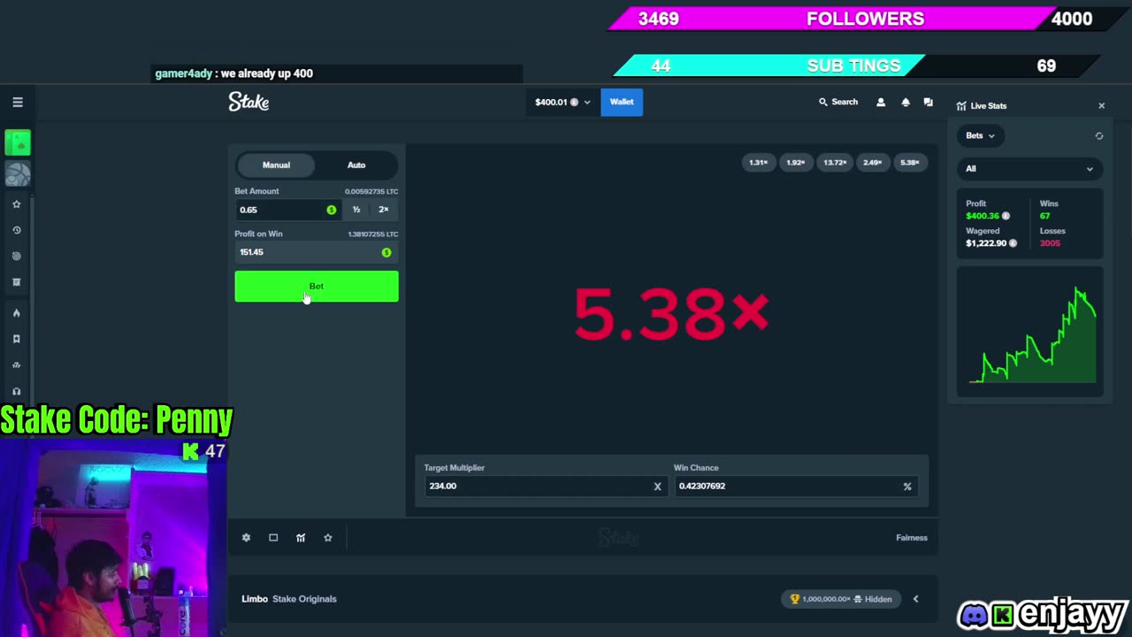The width and height of the screenshot is (1132, 637).
Task: Click the green profit history chart
Action: [x=1030, y=332]
